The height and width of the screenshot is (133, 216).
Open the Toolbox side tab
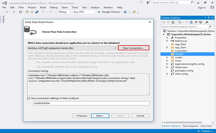coord(4,19)
